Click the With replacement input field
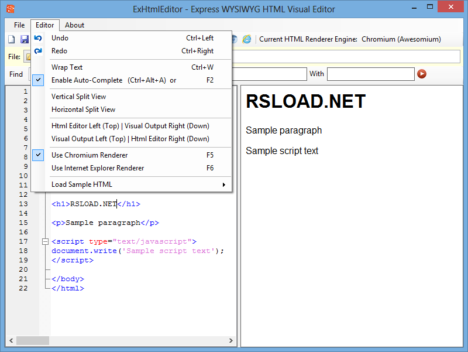The width and height of the screenshot is (468, 352). 371,74
